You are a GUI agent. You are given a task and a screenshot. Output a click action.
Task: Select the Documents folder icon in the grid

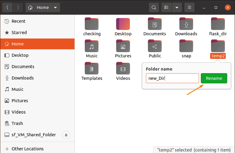pyautogui.click(x=155, y=24)
